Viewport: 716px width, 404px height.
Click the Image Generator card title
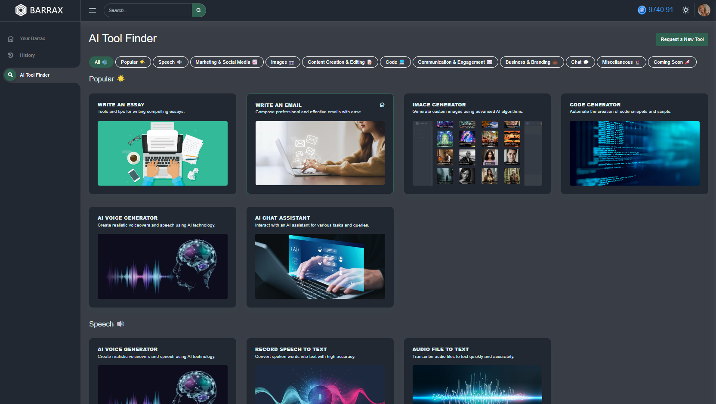(x=439, y=105)
